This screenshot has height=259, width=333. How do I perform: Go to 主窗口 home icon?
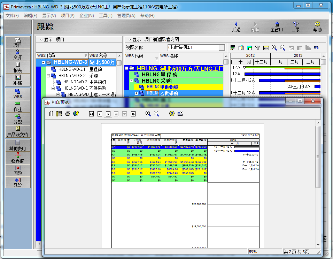coord(277,27)
